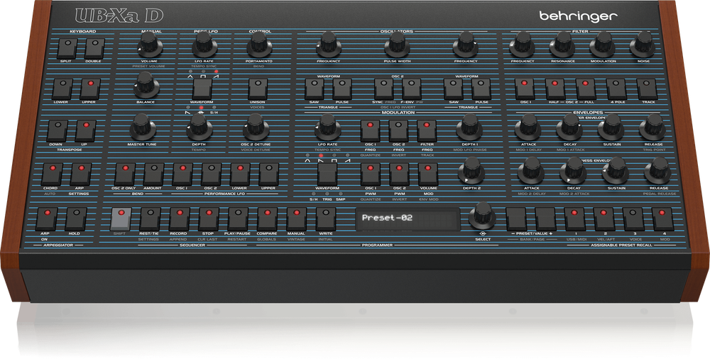
Task: Toggle the Performance LFO OSC 2 button
Action: pyautogui.click(x=212, y=175)
